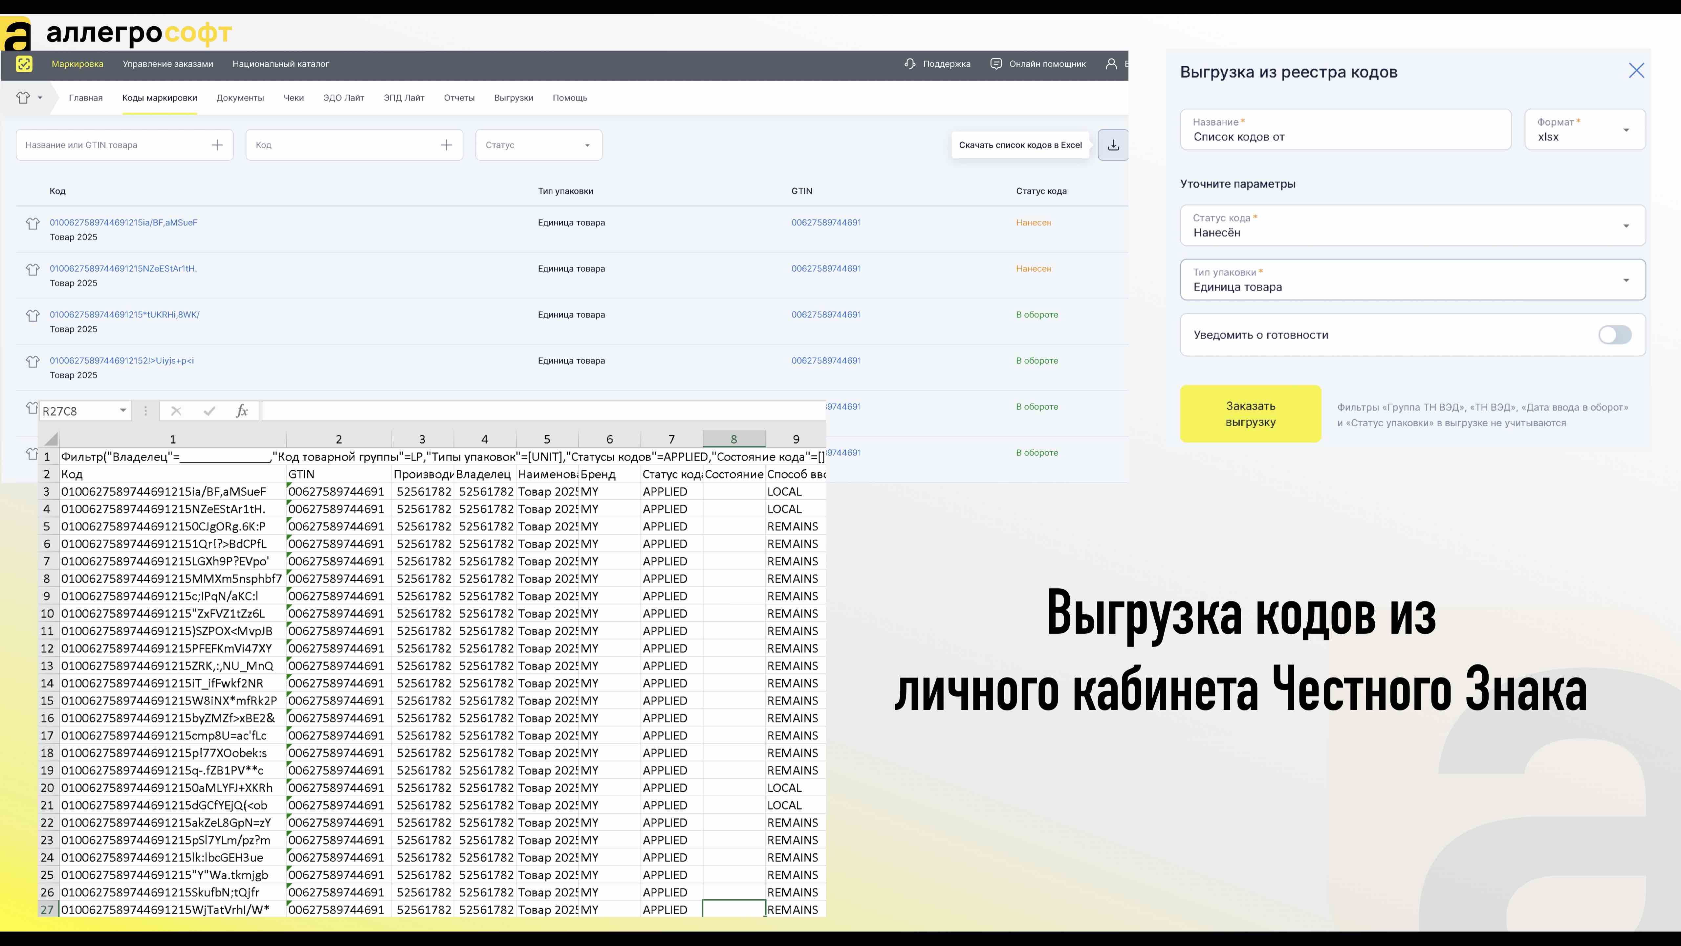This screenshot has height=946, width=1681.
Task: Go to the Главная tab
Action: (x=85, y=98)
